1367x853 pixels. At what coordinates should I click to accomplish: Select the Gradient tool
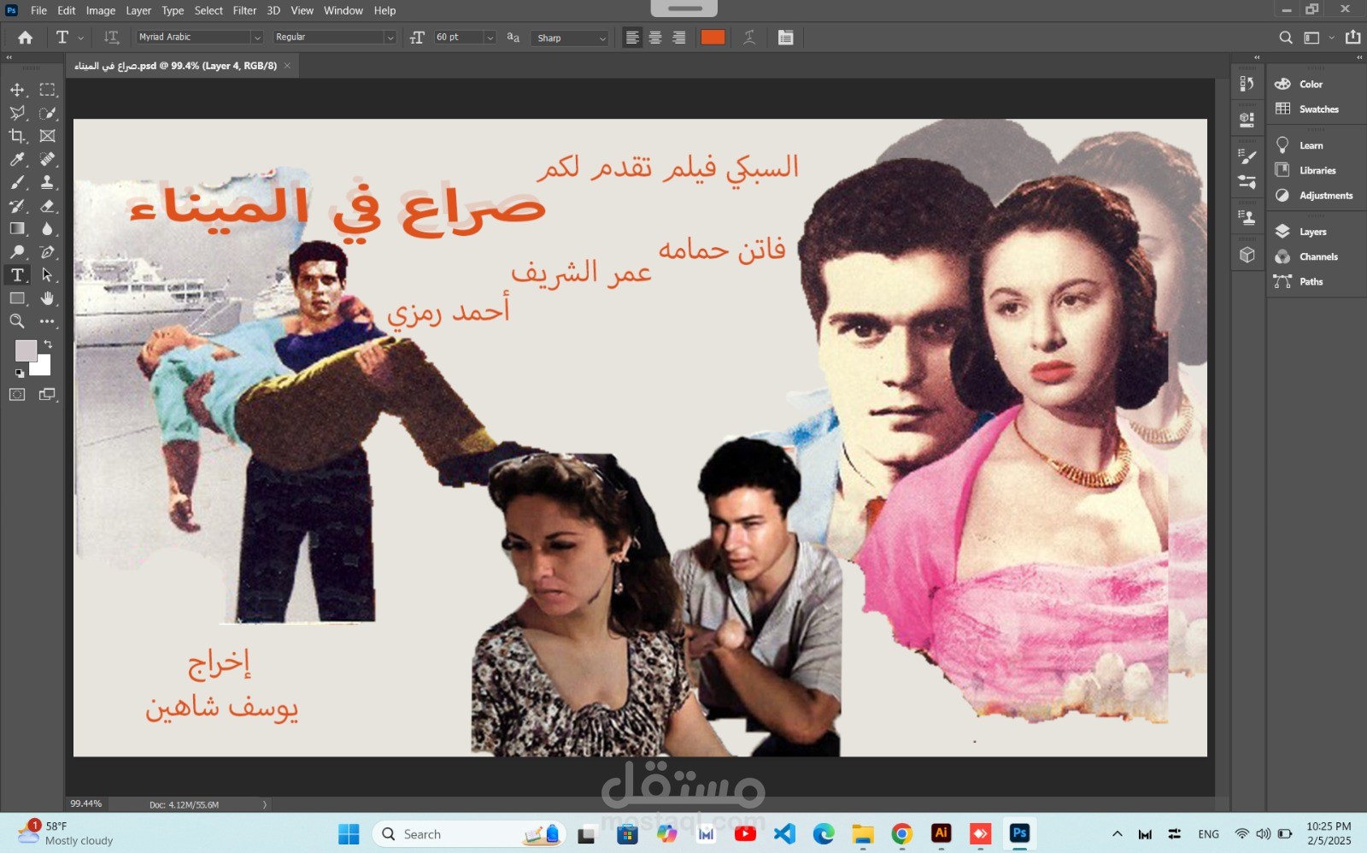pos(17,229)
